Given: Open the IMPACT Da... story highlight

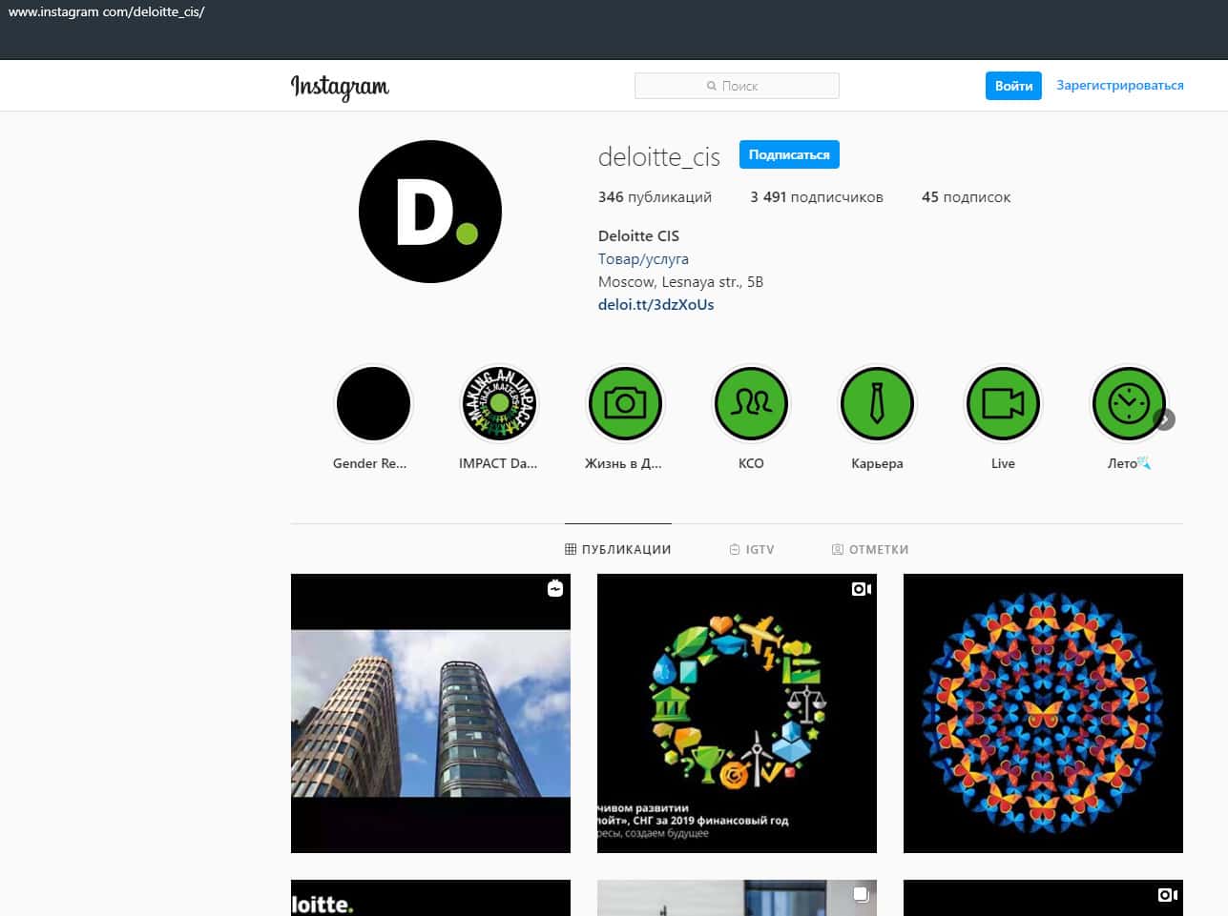Looking at the screenshot, I should (499, 404).
